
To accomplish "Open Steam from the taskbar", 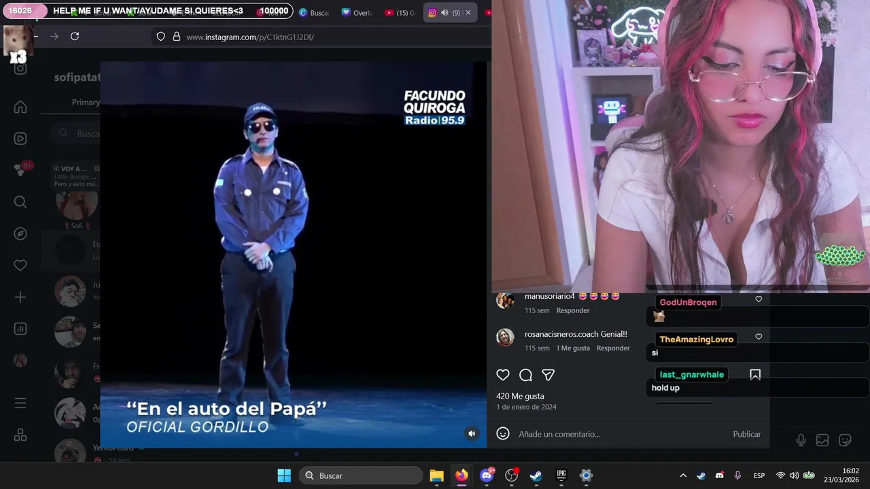I will click(x=536, y=475).
